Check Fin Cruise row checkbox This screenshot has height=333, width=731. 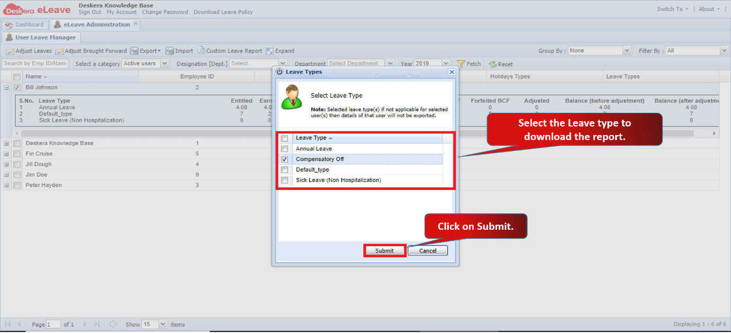17,154
